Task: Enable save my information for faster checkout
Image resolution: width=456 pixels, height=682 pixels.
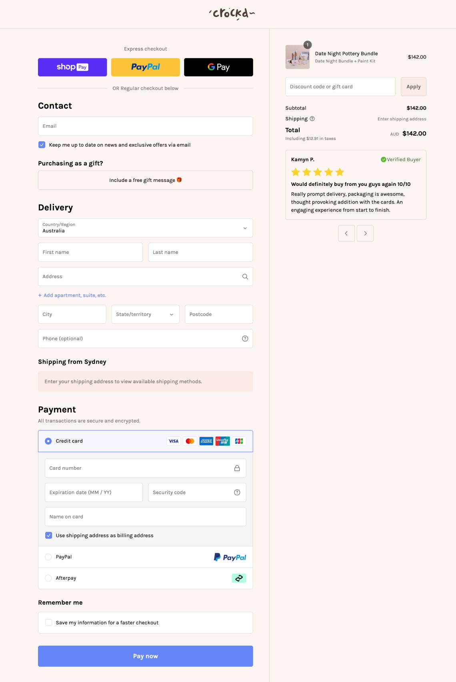Action: [48, 622]
